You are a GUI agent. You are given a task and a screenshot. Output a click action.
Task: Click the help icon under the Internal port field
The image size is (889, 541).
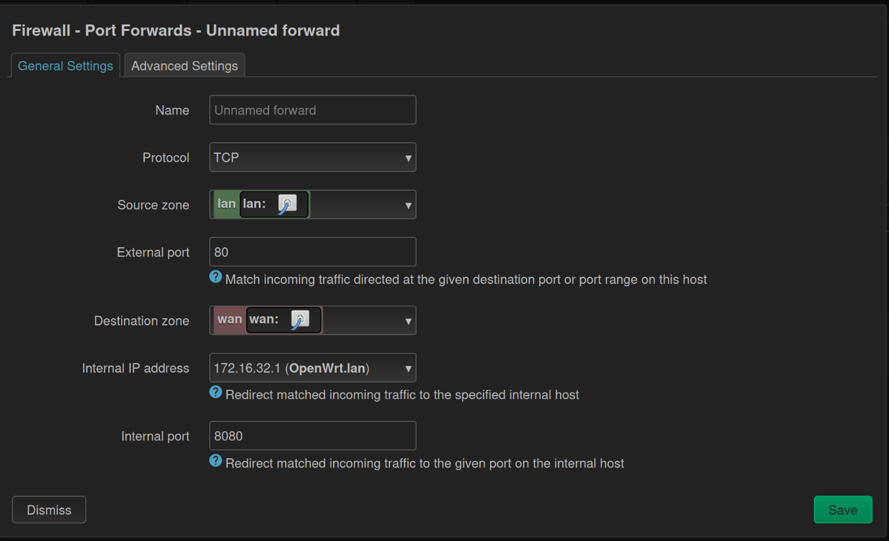click(215, 460)
